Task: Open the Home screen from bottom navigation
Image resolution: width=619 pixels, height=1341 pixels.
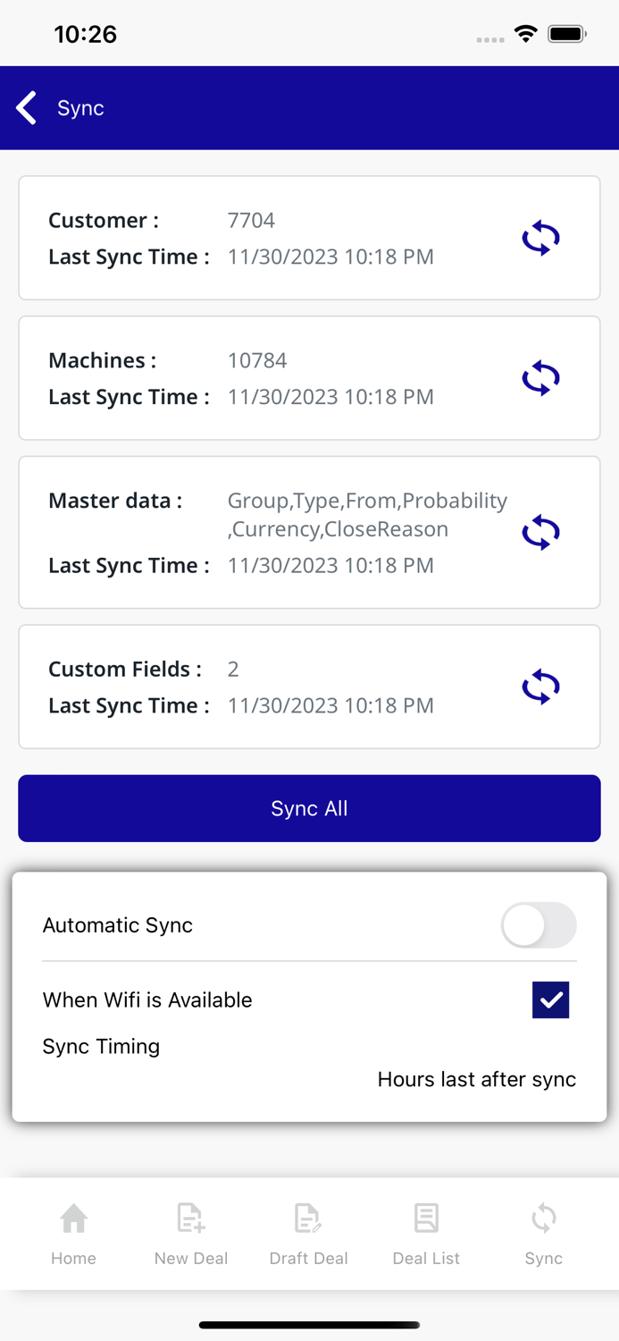Action: coord(73,1234)
